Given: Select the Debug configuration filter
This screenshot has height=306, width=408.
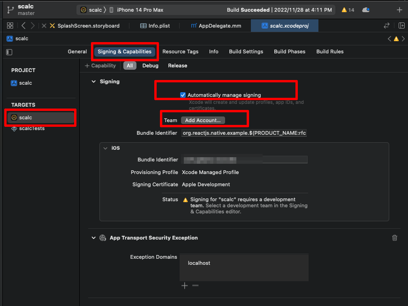Looking at the screenshot, I should [x=151, y=66].
